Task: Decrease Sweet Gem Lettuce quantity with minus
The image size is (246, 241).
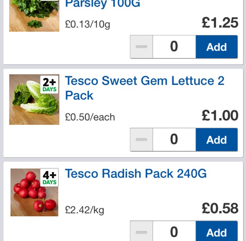Action: point(141,140)
